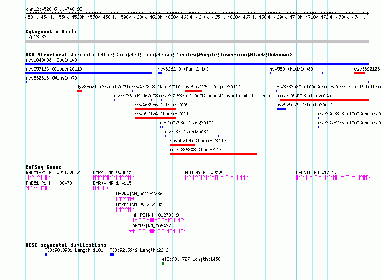Viewport: 381px width, 280px height.
Task: Select the %ID:92.6949 Length:2642 duplication block
Action: click(112, 254)
